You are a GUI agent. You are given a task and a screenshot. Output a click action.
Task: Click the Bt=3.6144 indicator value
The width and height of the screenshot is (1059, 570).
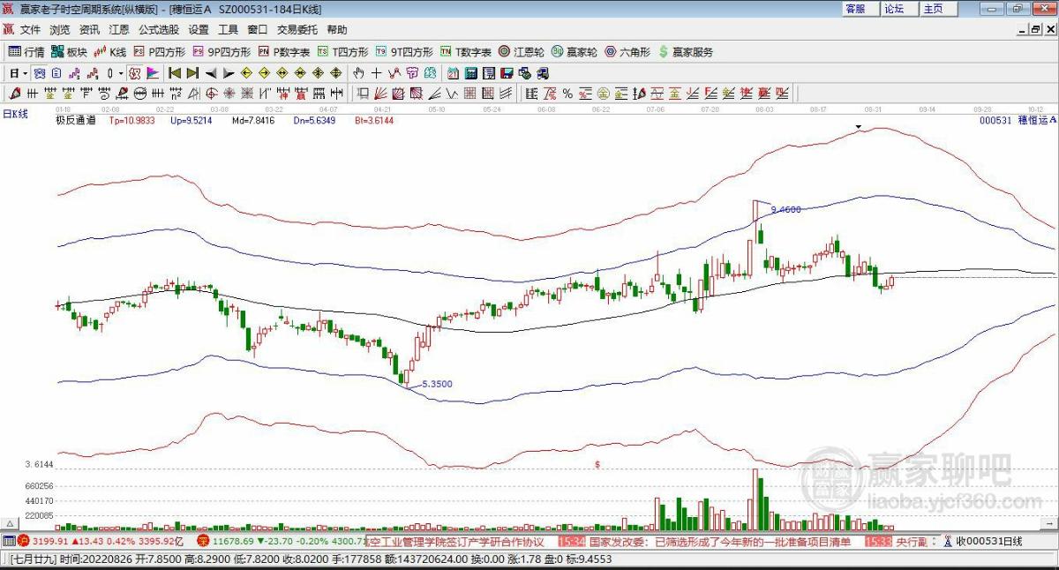coord(374,120)
